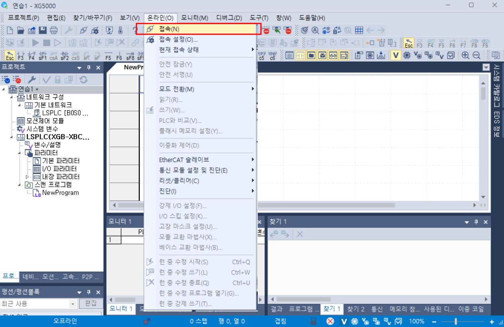Viewport: 504px width, 327px height.
Task: Collapse the 네트워크 구성 tree node
Action: click(x=12, y=97)
